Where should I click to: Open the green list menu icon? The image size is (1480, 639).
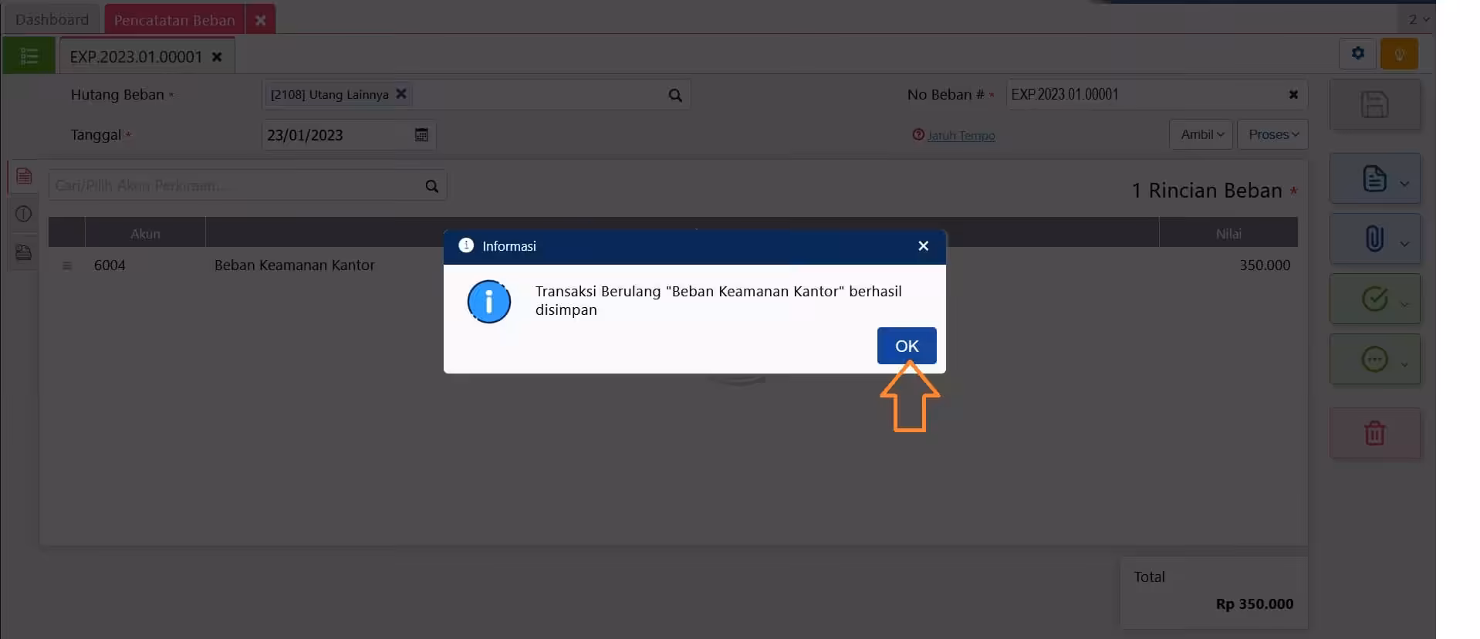click(29, 56)
